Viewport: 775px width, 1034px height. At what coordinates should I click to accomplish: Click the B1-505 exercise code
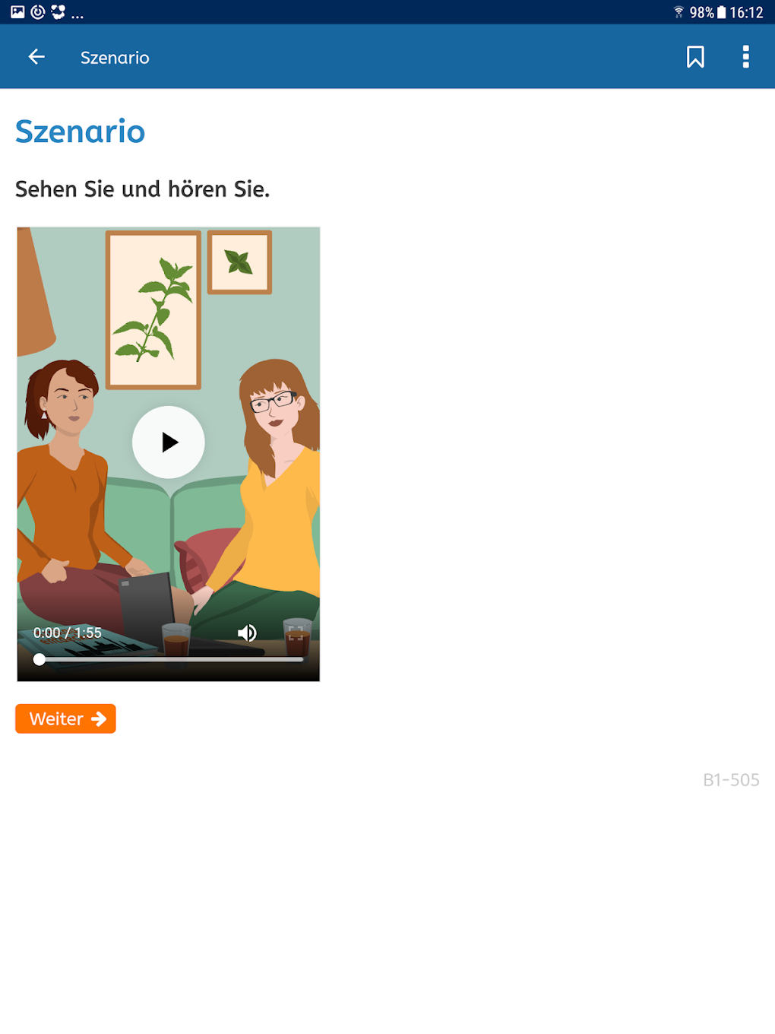(731, 780)
